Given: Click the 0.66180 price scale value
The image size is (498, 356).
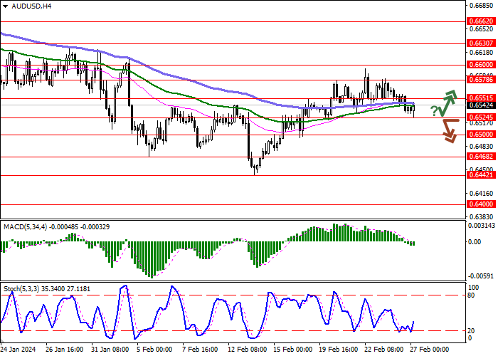Looking at the screenshot, I should coord(481,52).
